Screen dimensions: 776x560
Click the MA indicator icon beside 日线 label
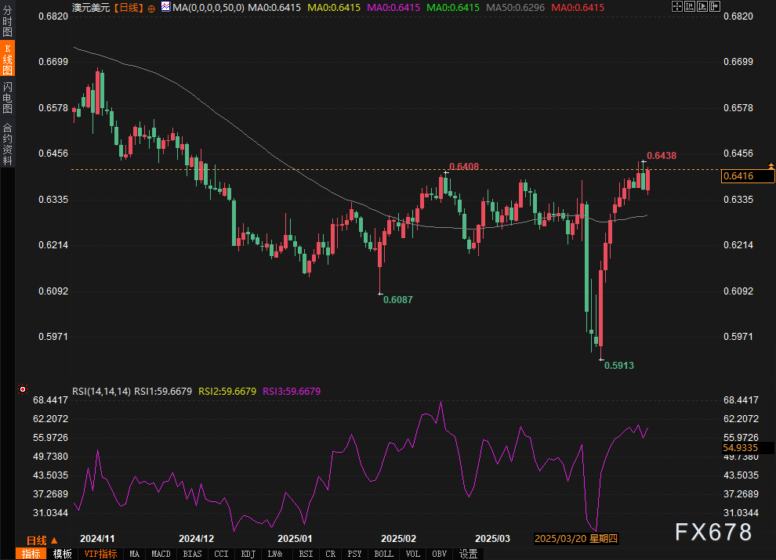coord(166,7)
